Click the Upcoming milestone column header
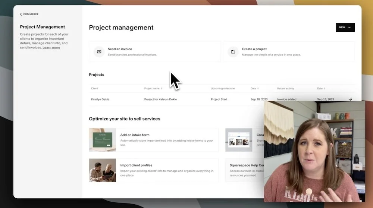Image resolution: width=373 pixels, height=208 pixels. 223,88
